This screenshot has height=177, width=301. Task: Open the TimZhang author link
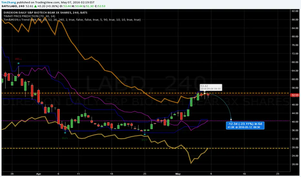click(x=8, y=3)
